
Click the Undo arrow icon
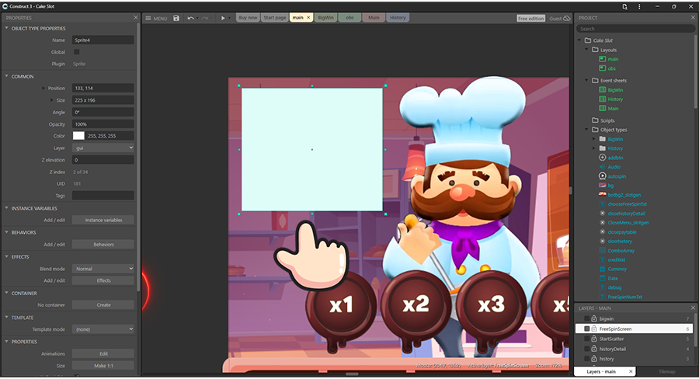[190, 18]
